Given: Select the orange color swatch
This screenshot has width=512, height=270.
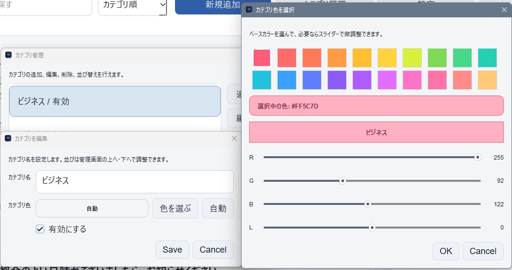Looking at the screenshot, I should [x=337, y=58].
